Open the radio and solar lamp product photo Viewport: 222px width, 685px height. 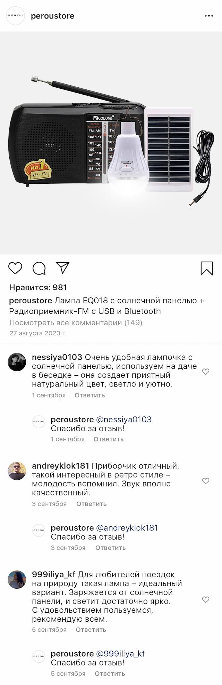(x=111, y=143)
